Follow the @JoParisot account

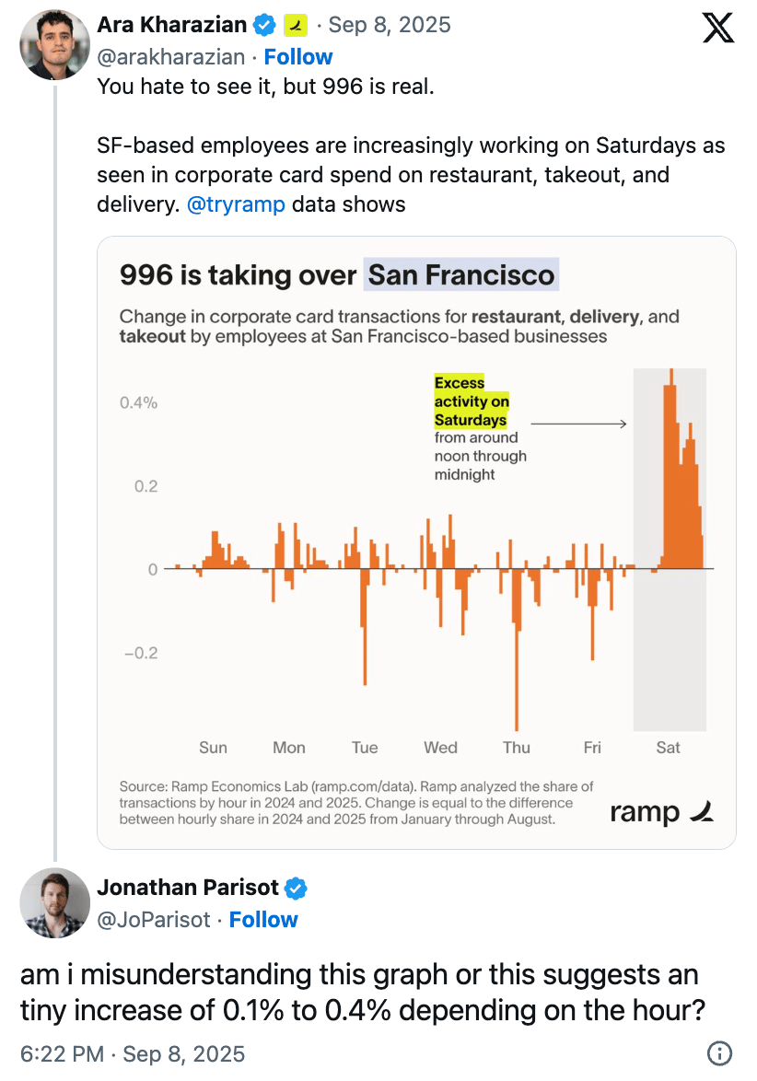point(263,920)
